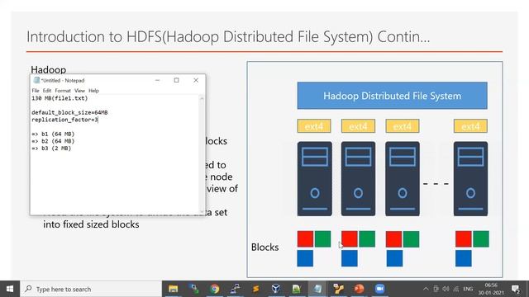Viewport: 529px width, 297px height.
Task: Switch to the Notepad taskbar icon
Action: click(x=317, y=289)
